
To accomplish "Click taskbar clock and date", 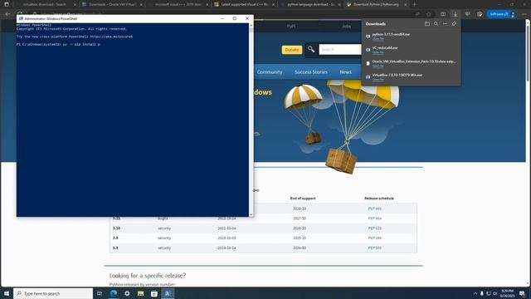I will coord(507,293).
